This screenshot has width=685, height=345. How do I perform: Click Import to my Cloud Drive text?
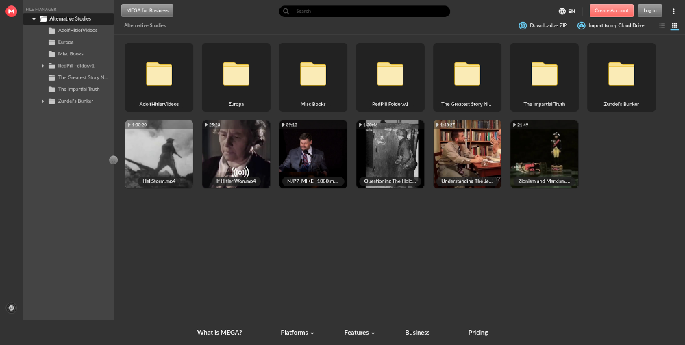click(x=616, y=25)
